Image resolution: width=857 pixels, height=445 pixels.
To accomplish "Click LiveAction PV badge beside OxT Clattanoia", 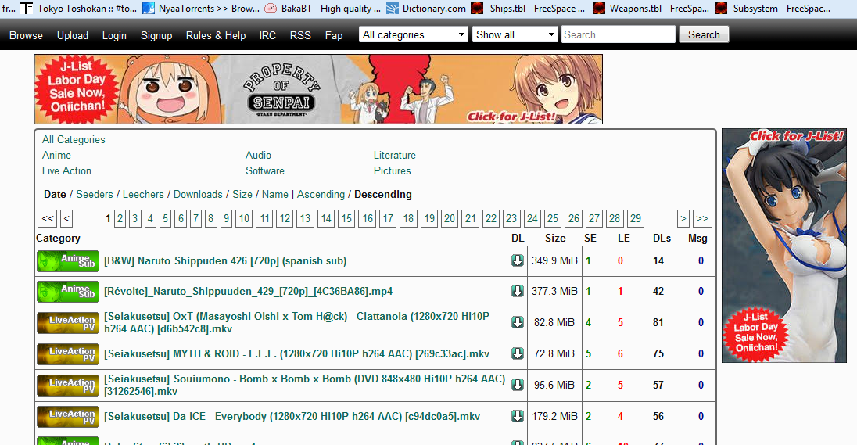I will 68,322.
